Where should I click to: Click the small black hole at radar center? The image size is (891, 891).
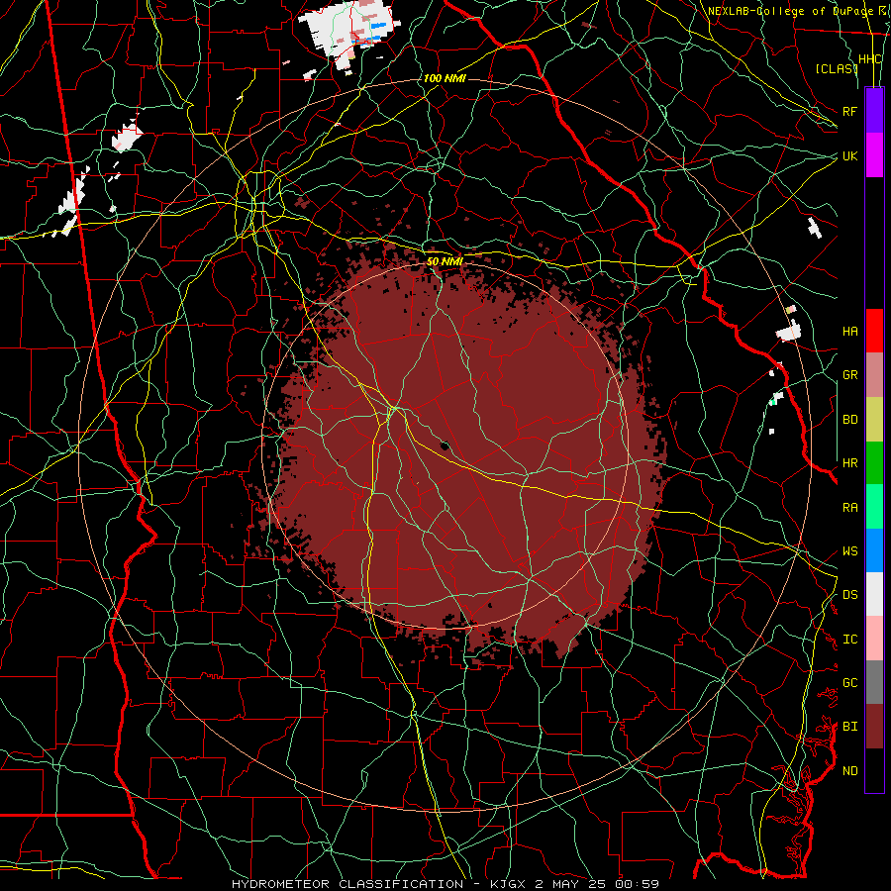pos(445,445)
